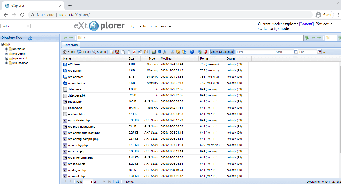Viewport: 341px width, 184px height.
Task: Sort by Perms column header
Action: pyautogui.click(x=212, y=58)
